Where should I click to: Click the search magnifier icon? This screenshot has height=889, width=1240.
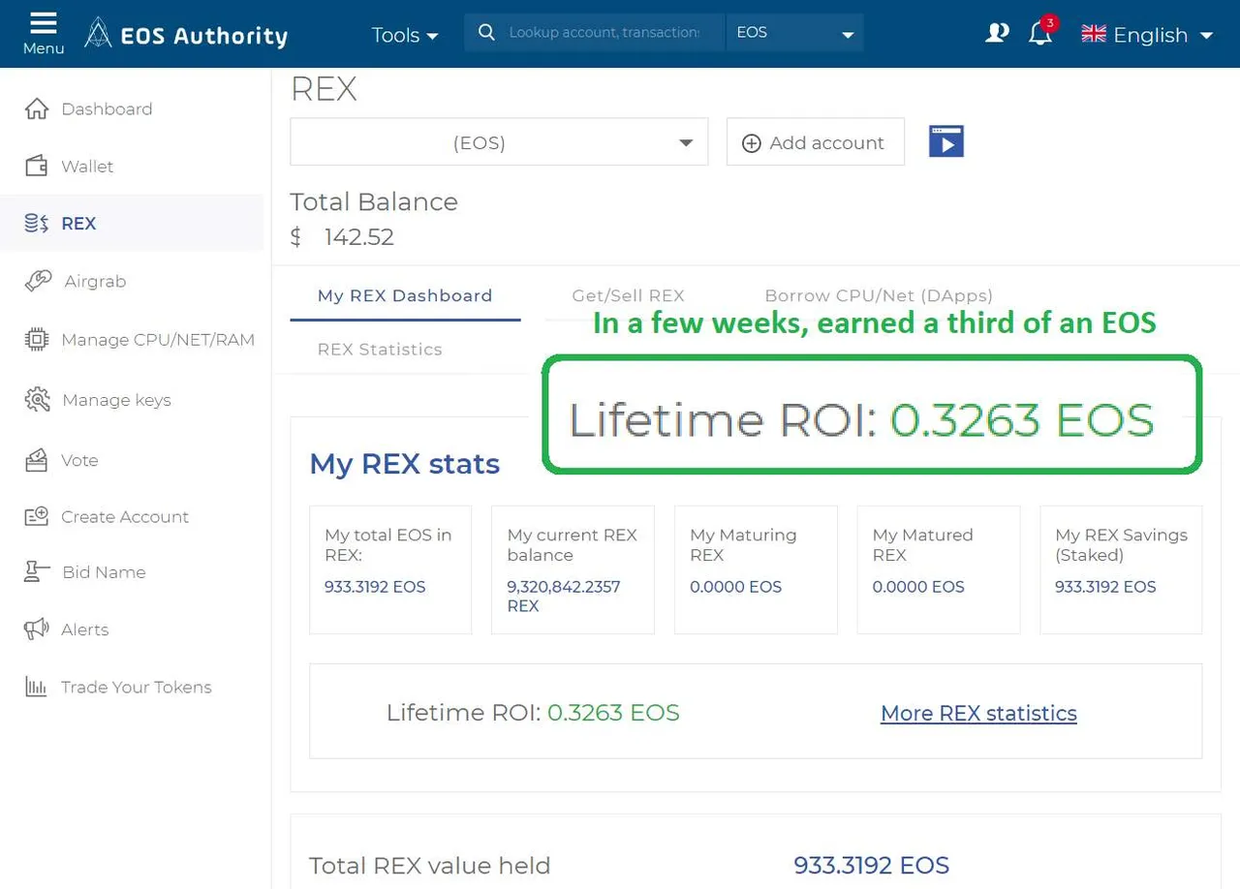pyautogui.click(x=486, y=32)
